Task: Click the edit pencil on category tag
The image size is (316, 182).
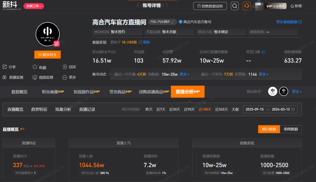Action: [173, 22]
